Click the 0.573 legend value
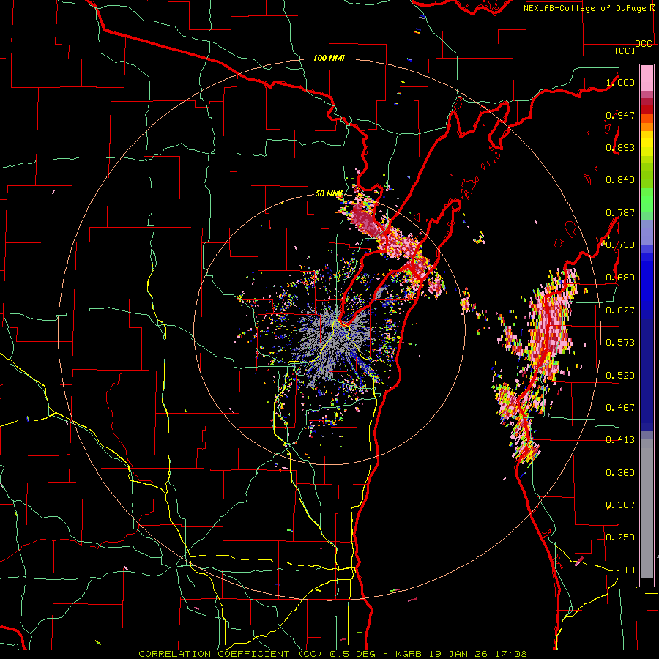Image resolution: width=659 pixels, height=659 pixels. tap(620, 342)
